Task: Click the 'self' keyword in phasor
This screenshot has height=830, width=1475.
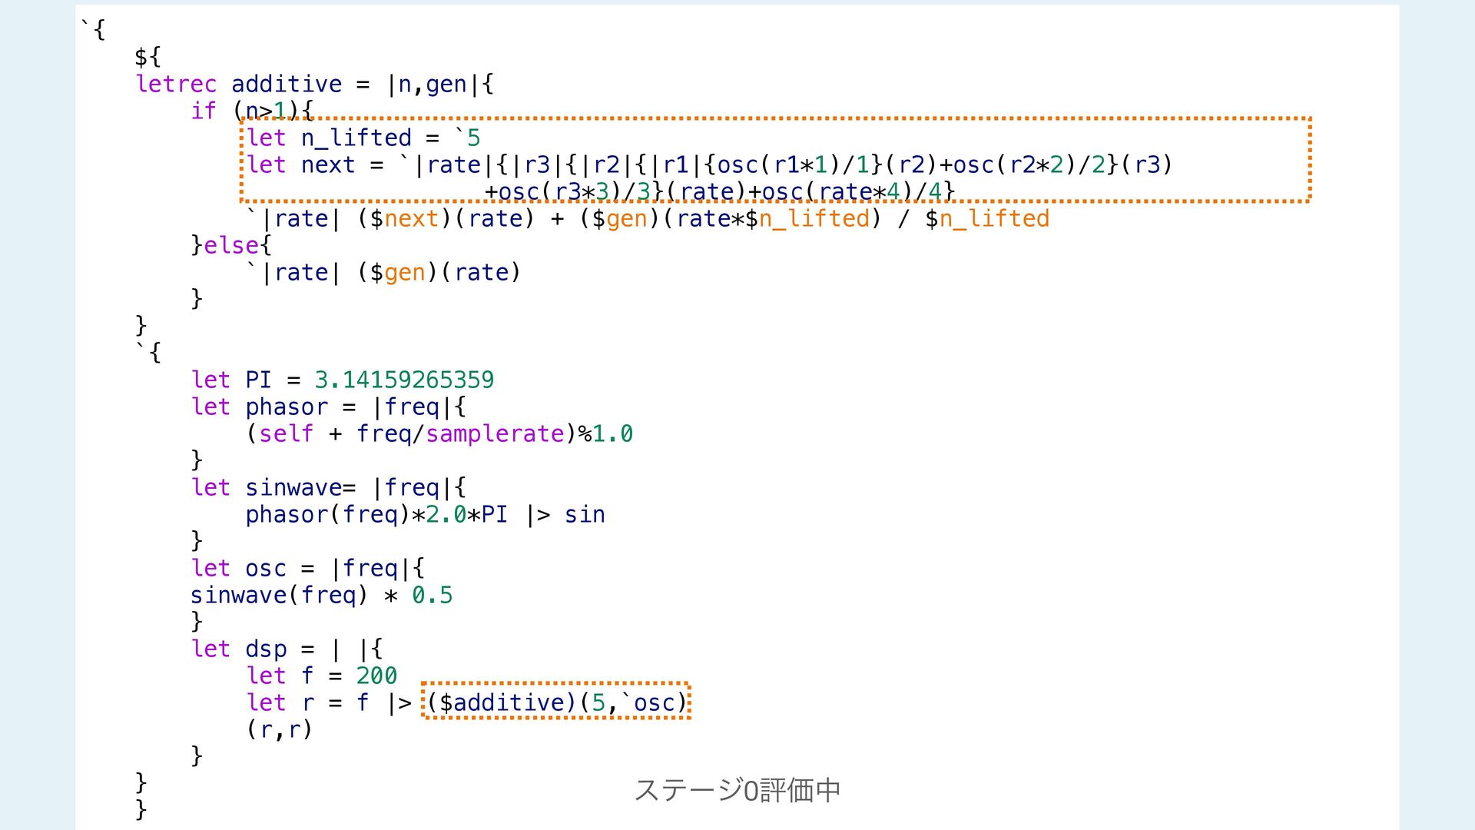Action: click(286, 433)
